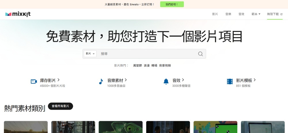Click the bell icon for 音效
Screen dimensions: 288x133
pos(166,82)
